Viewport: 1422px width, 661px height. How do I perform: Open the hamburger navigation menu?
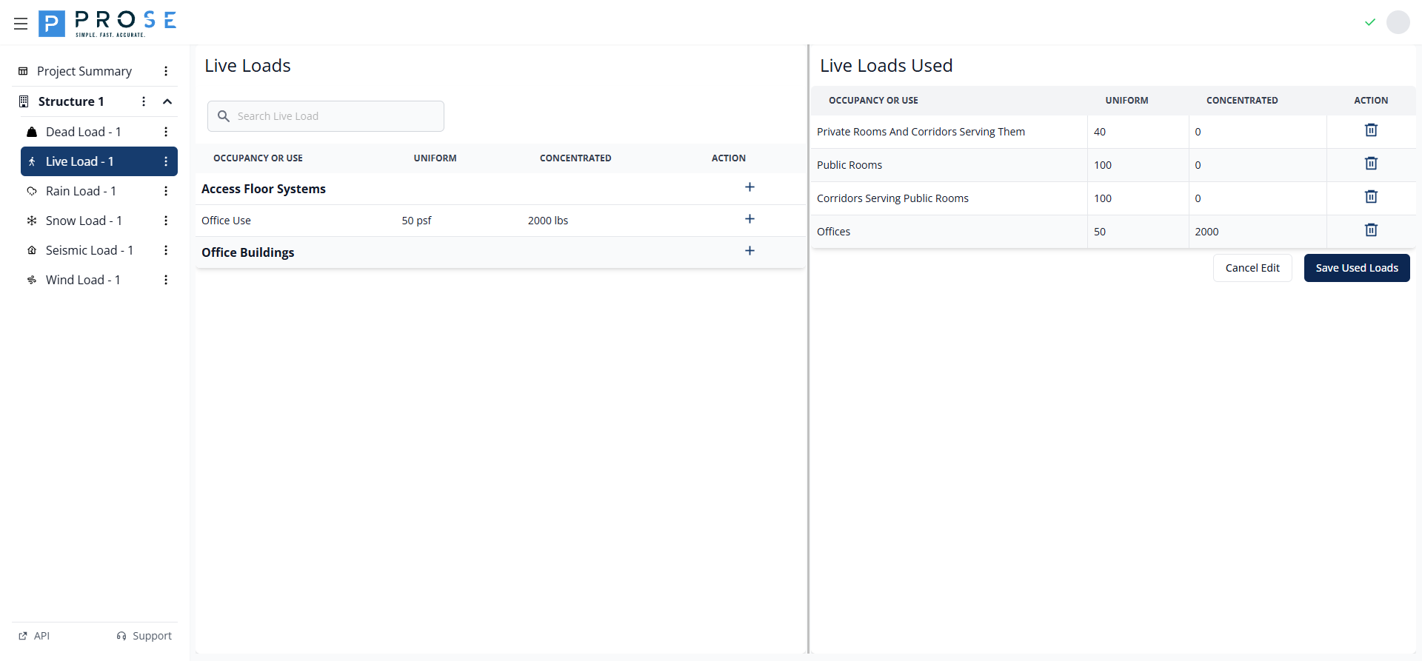(x=21, y=24)
